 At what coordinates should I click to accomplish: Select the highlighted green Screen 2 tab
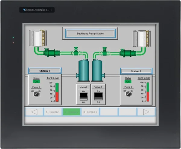[x=71, y=112]
